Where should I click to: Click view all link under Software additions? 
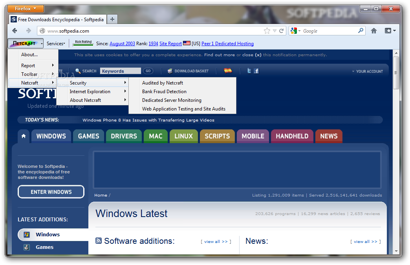[x=216, y=241]
